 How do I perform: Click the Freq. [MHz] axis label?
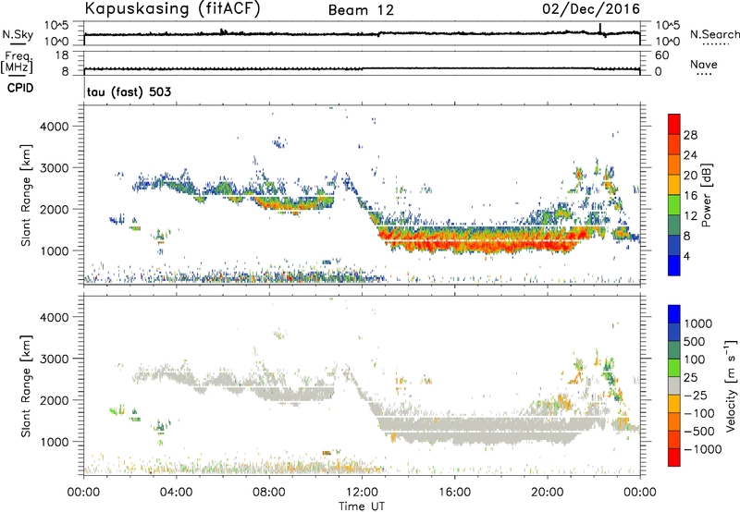pos(18,62)
